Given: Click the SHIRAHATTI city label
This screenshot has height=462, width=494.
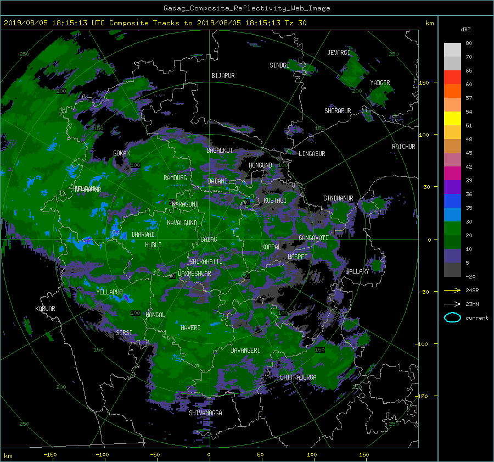Looking at the screenshot, I should click(206, 261).
